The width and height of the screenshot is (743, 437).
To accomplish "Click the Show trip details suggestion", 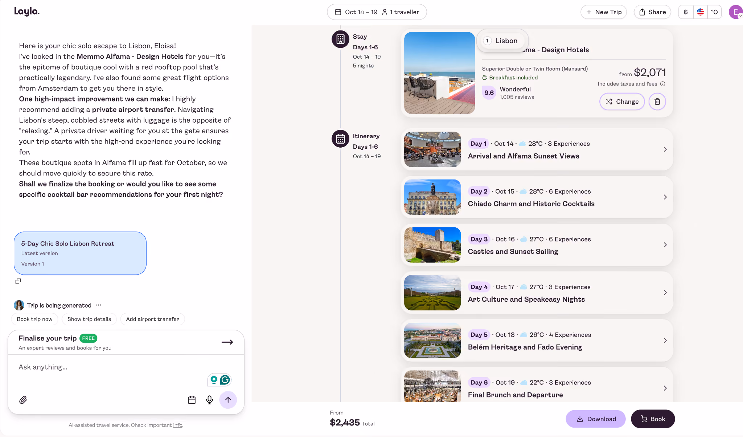I will coord(89,319).
